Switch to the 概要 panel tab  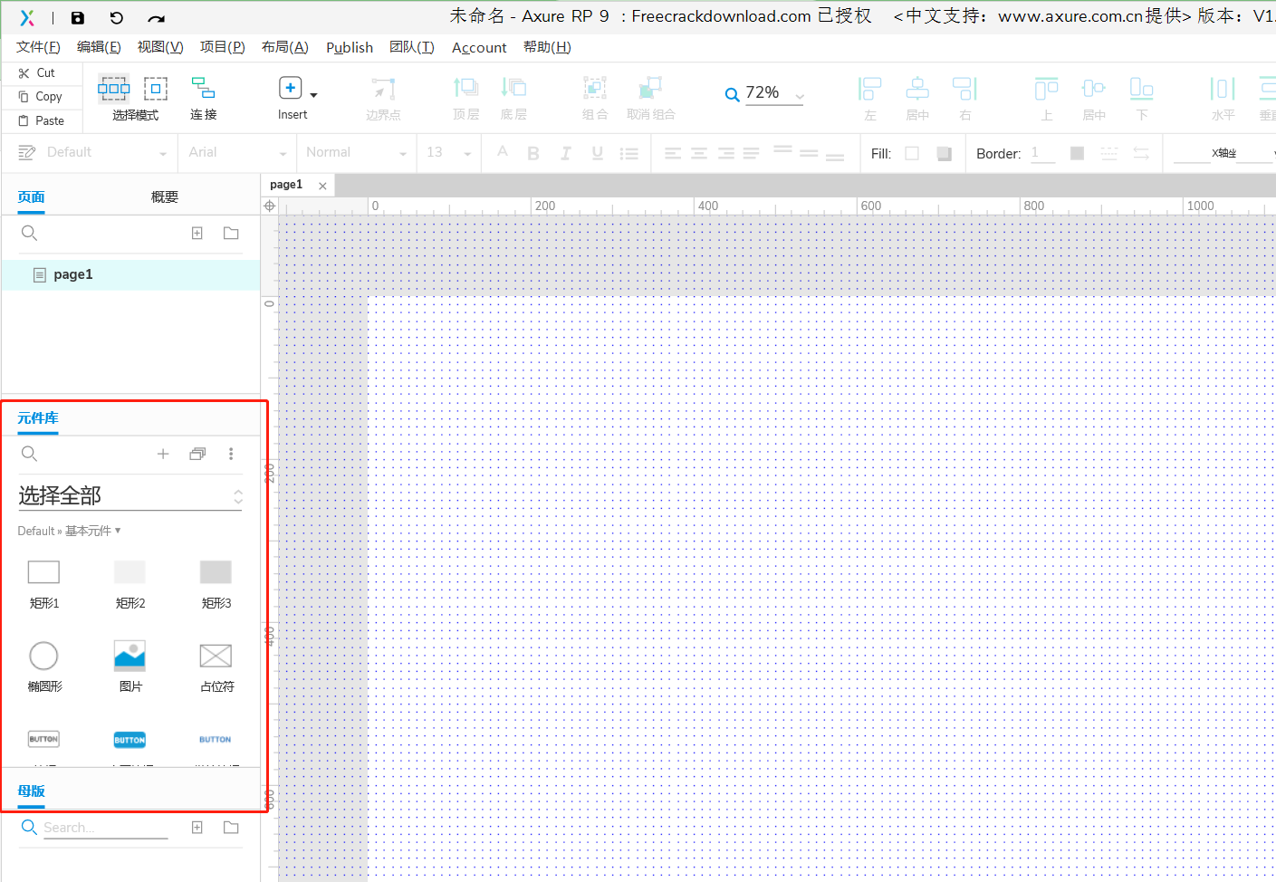[x=164, y=196]
